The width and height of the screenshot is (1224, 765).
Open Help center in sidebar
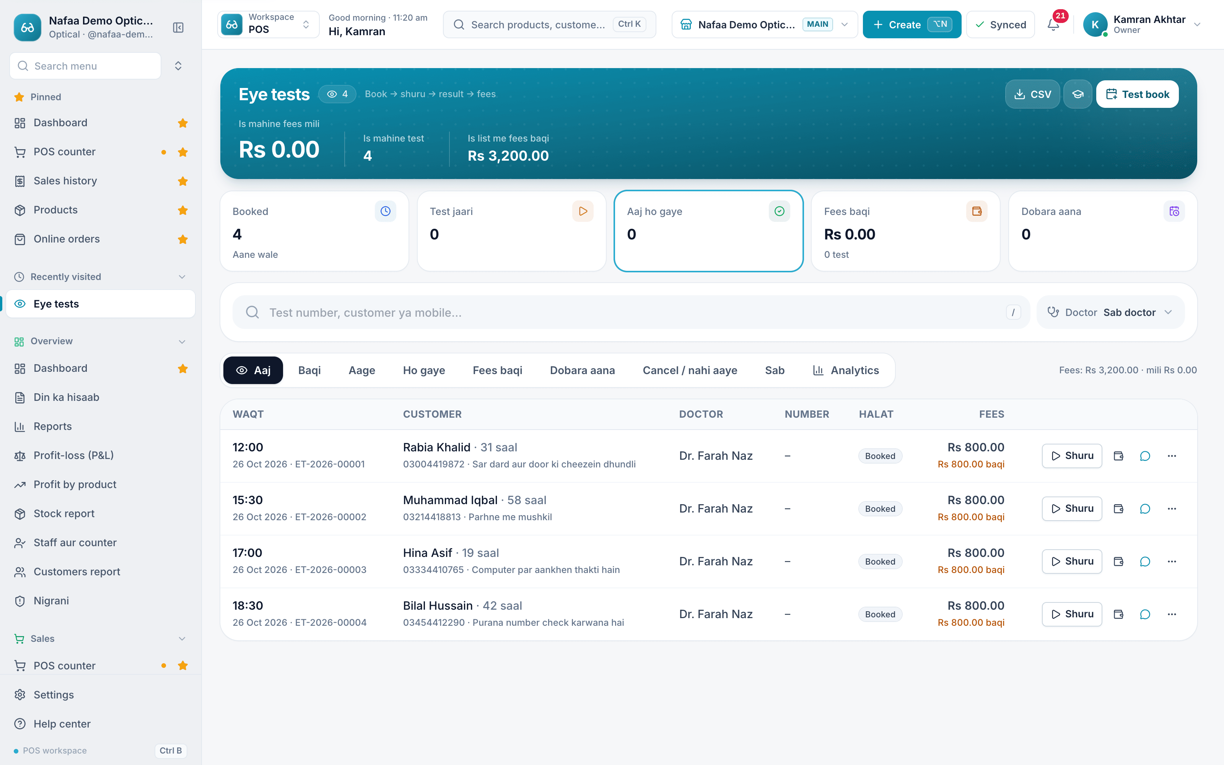[x=101, y=724]
